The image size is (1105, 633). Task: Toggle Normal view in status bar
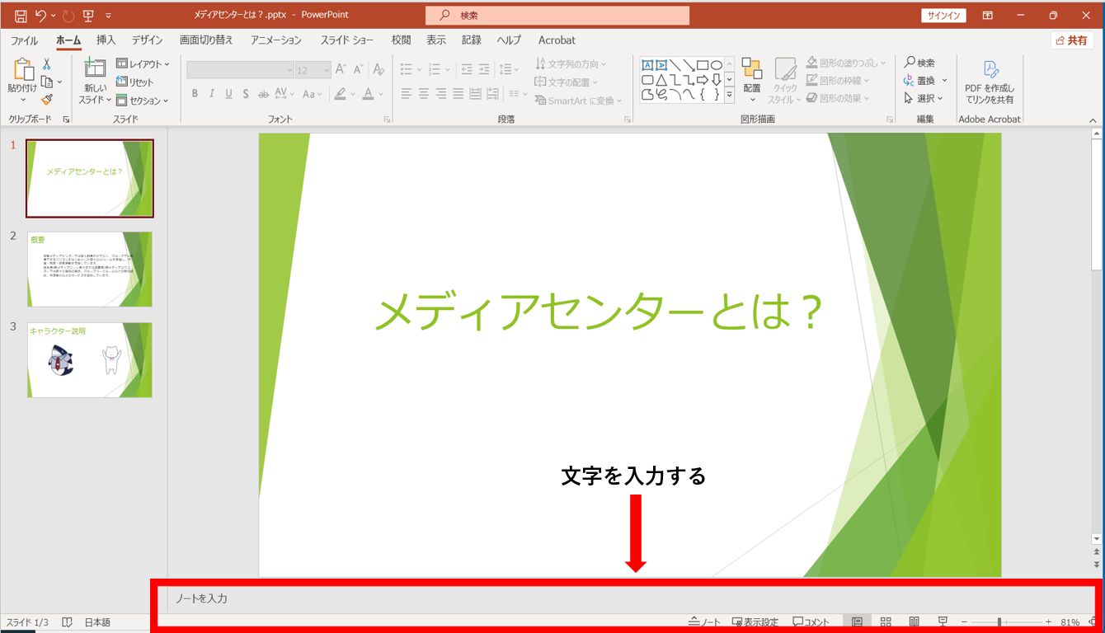[x=857, y=621]
